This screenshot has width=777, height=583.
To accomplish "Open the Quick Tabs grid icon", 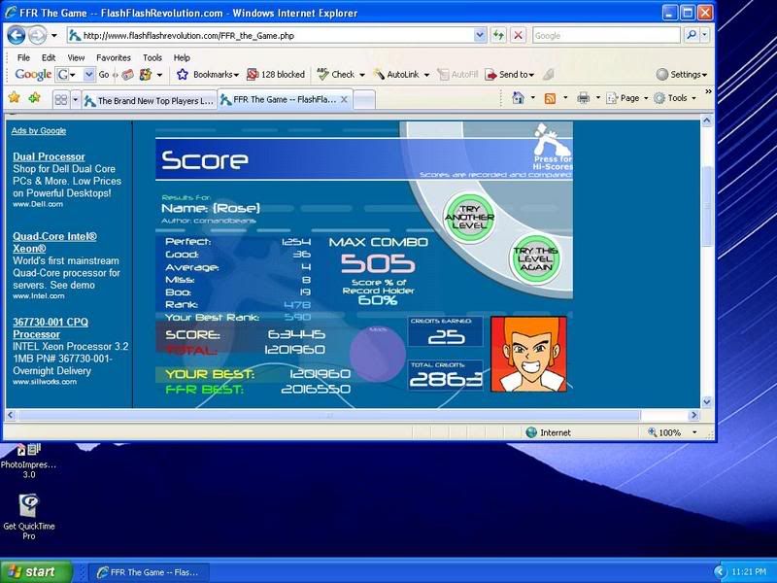I will click(x=61, y=100).
